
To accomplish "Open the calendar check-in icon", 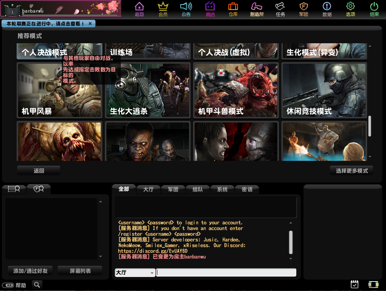I will 355,284.
